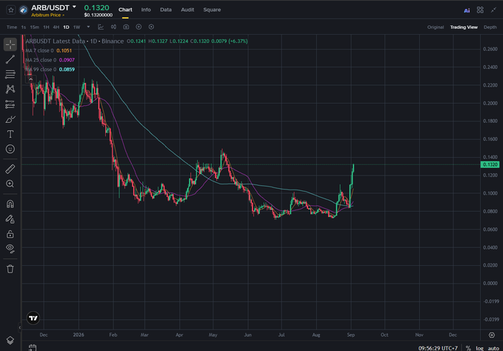Switch to the Chart tab
Image resolution: width=503 pixels, height=351 pixels.
click(125, 10)
